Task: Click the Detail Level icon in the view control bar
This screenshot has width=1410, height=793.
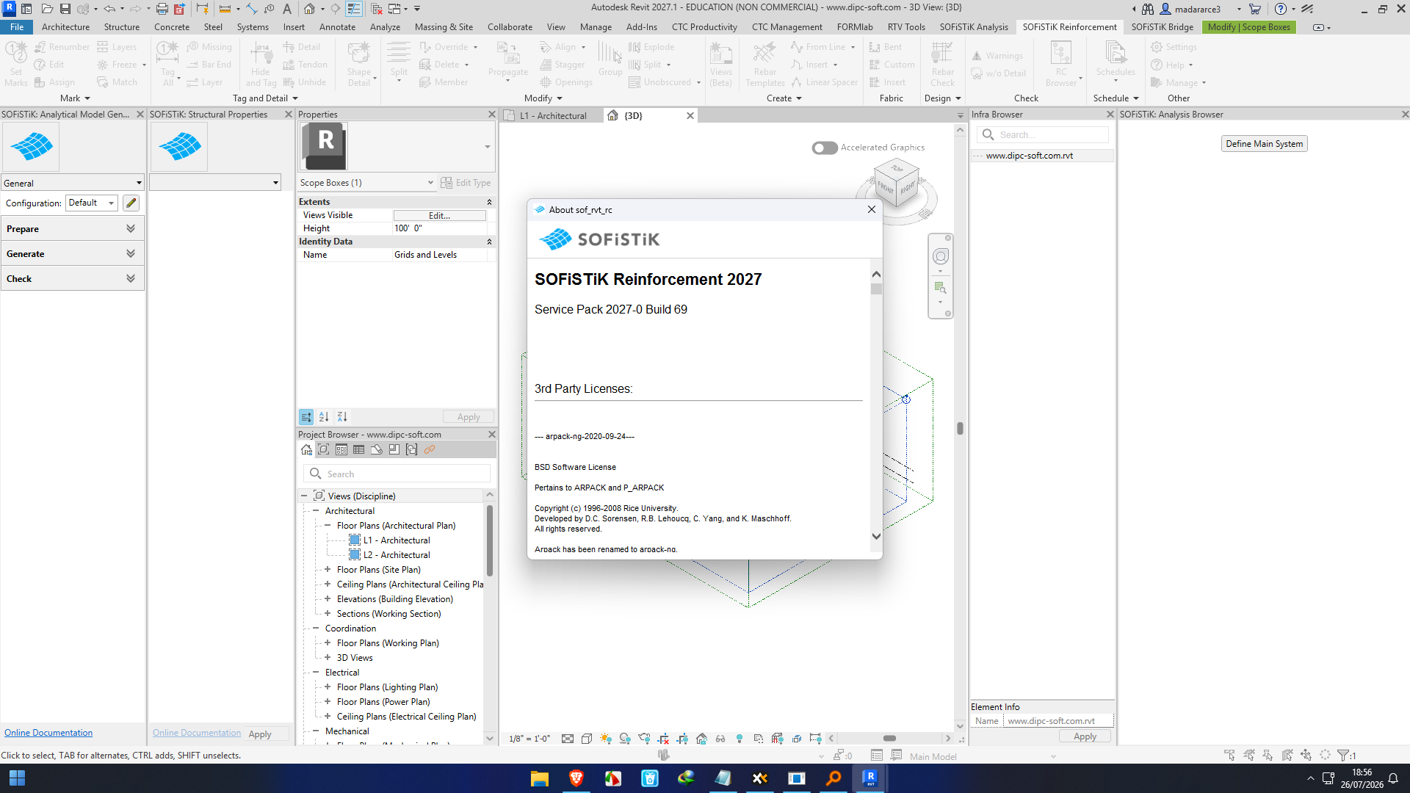Action: 568,739
